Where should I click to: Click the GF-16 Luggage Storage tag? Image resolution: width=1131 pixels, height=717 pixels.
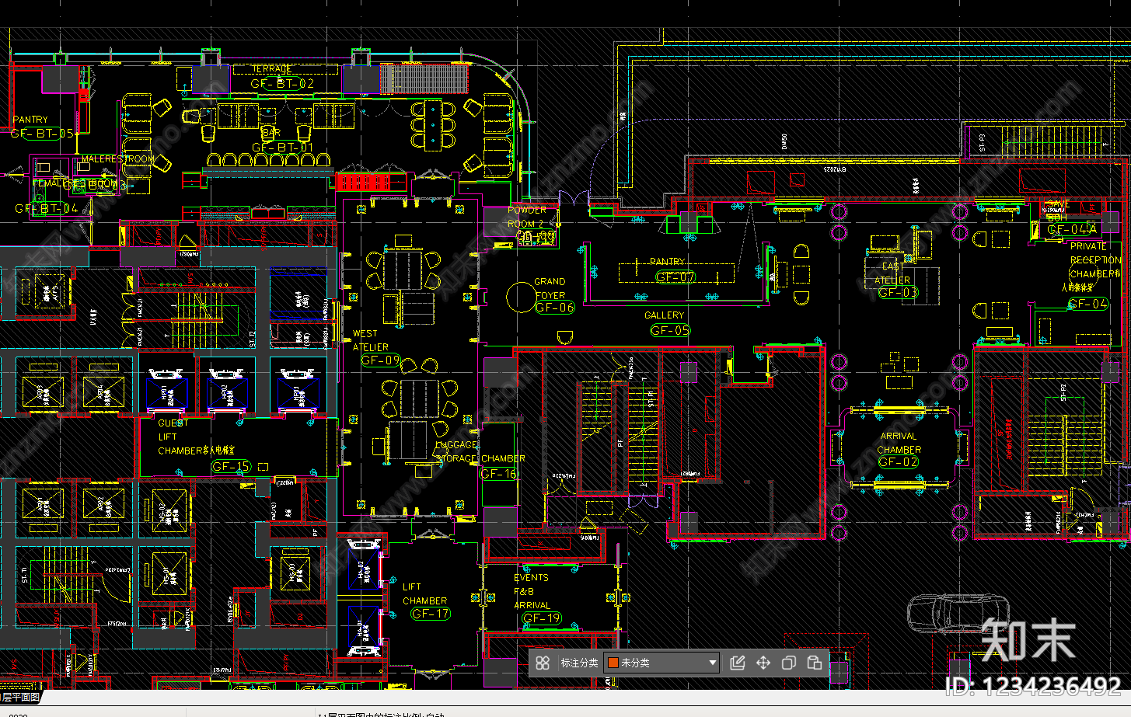pyautogui.click(x=498, y=474)
